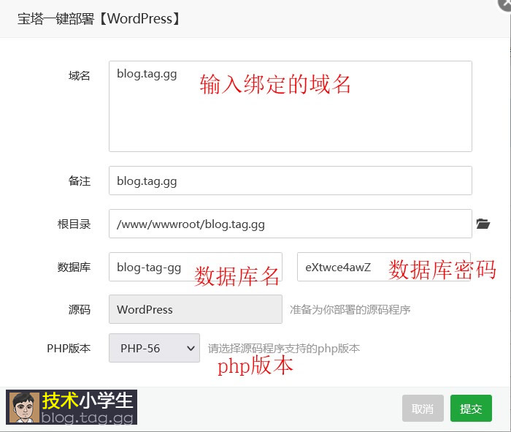Click the 备注 remark input field
This screenshot has height=432, width=511.
pos(290,181)
